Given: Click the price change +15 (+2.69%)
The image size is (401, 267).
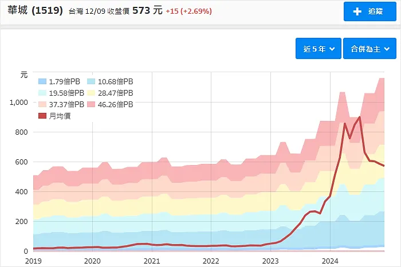Looking at the screenshot, I should point(188,11).
